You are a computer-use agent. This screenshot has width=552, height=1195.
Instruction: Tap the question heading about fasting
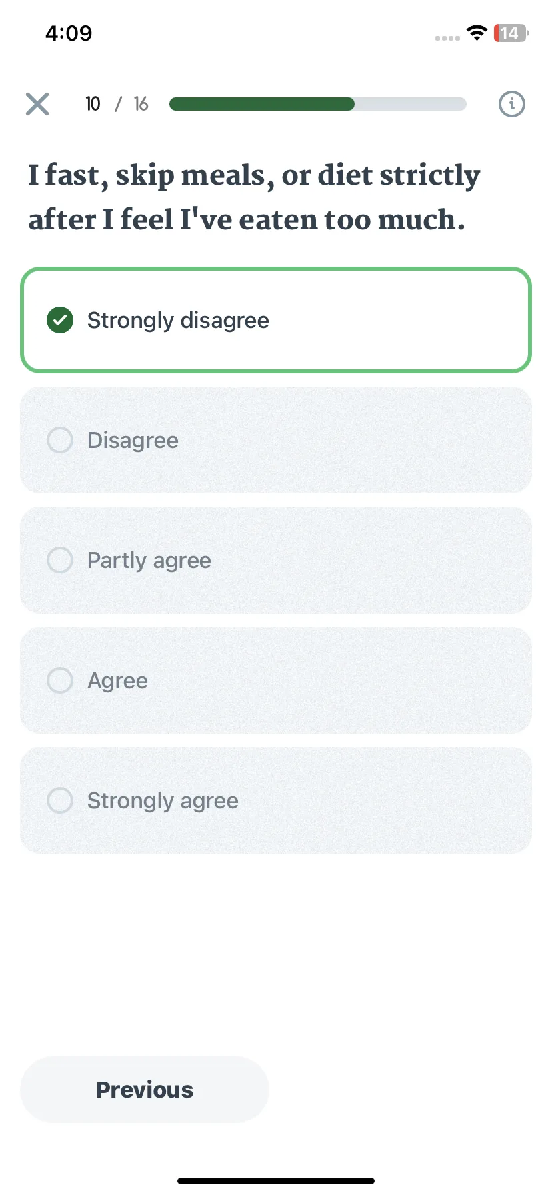pyautogui.click(x=254, y=197)
